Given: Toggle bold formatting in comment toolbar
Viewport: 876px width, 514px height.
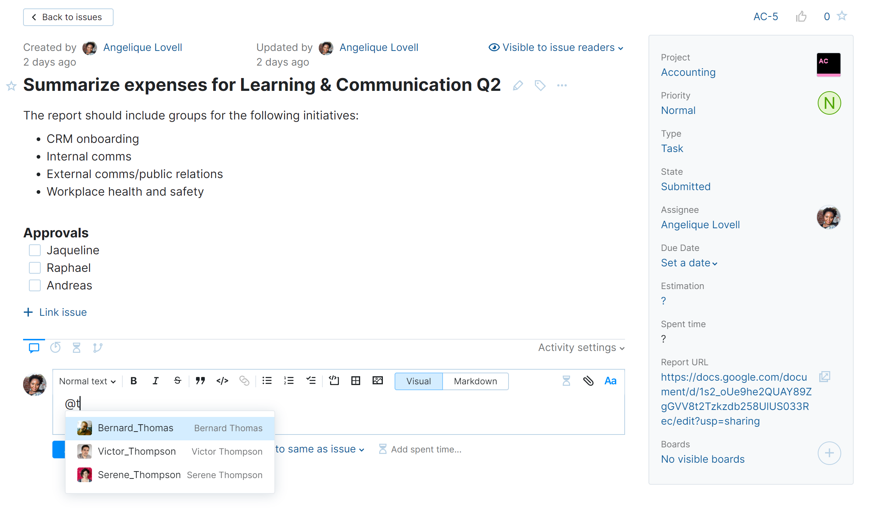Looking at the screenshot, I should click(x=133, y=381).
